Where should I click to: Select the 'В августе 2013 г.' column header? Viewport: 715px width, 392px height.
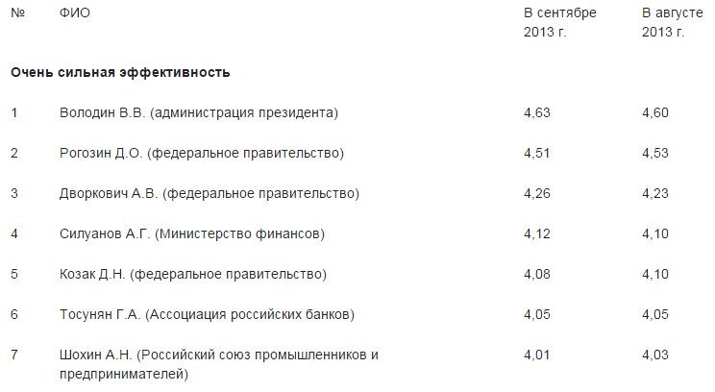point(672,22)
